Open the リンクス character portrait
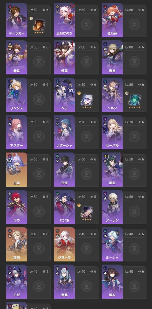The image size is (152, 309). point(16,94)
